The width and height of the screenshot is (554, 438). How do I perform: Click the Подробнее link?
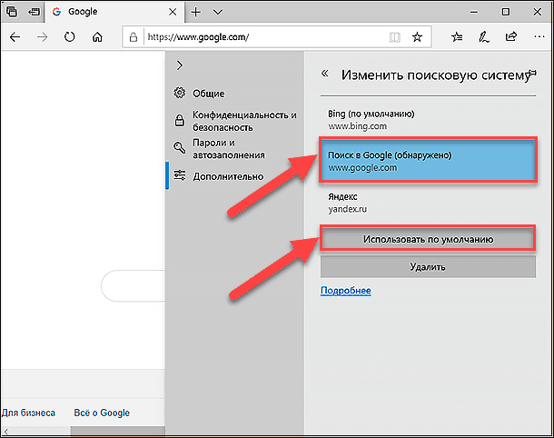pyautogui.click(x=345, y=291)
